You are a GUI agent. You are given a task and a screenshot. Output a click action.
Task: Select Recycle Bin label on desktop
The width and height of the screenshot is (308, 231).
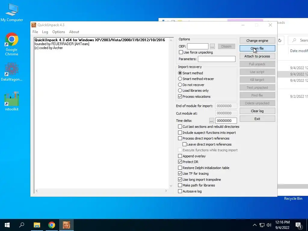[293, 199]
